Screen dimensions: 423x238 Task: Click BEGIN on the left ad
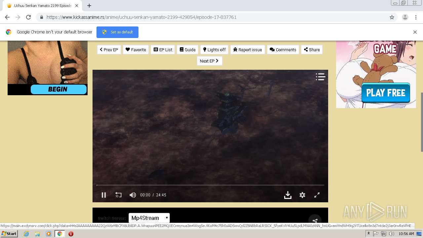(x=58, y=89)
